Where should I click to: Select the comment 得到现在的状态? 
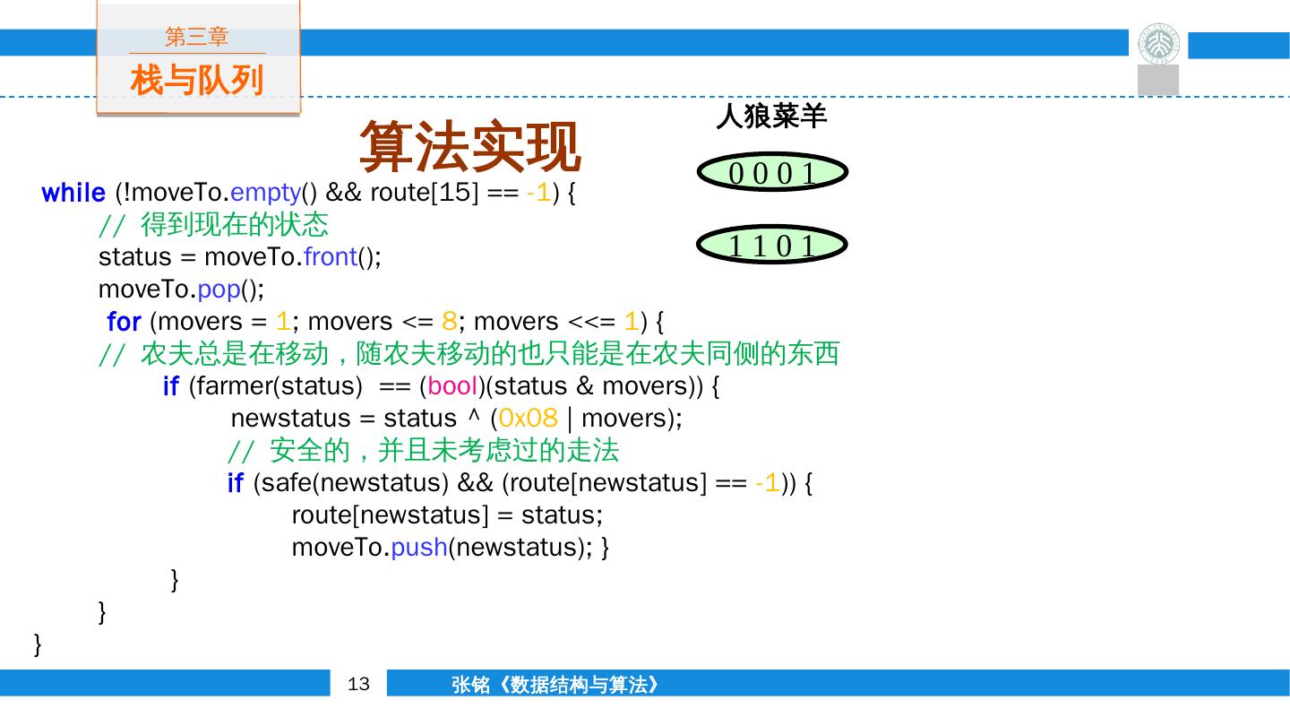[214, 224]
